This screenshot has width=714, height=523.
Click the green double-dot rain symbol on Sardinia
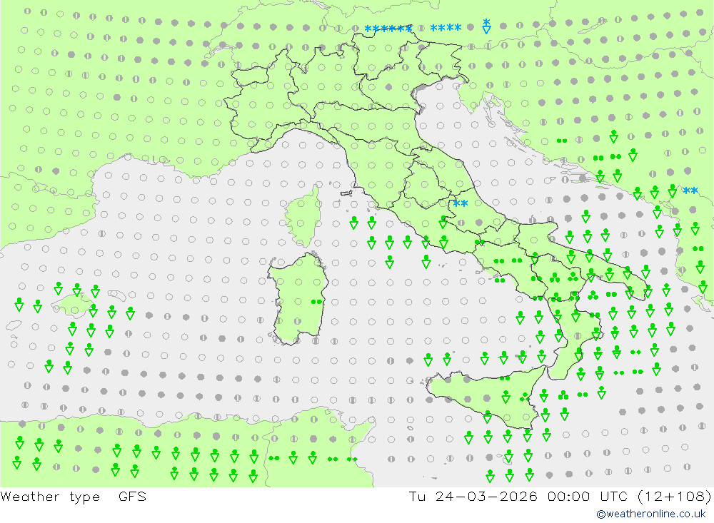tap(316, 301)
